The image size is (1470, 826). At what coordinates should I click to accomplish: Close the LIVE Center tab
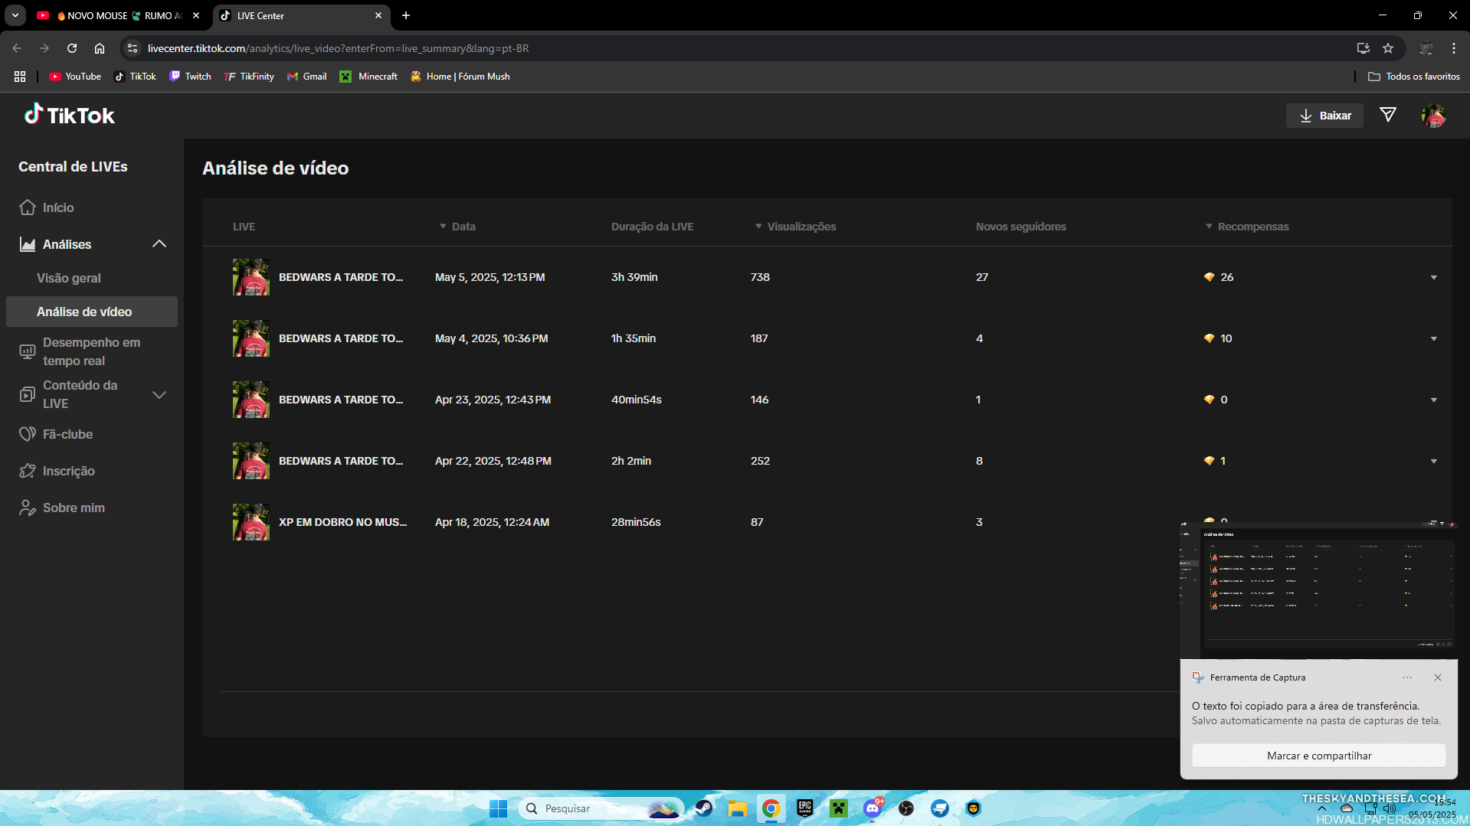point(378,15)
